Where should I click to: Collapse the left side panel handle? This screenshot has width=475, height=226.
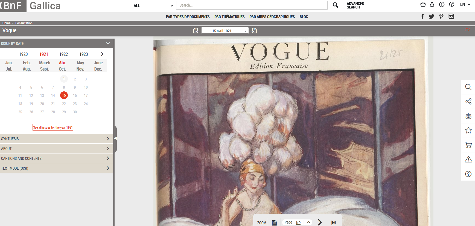[115, 139]
